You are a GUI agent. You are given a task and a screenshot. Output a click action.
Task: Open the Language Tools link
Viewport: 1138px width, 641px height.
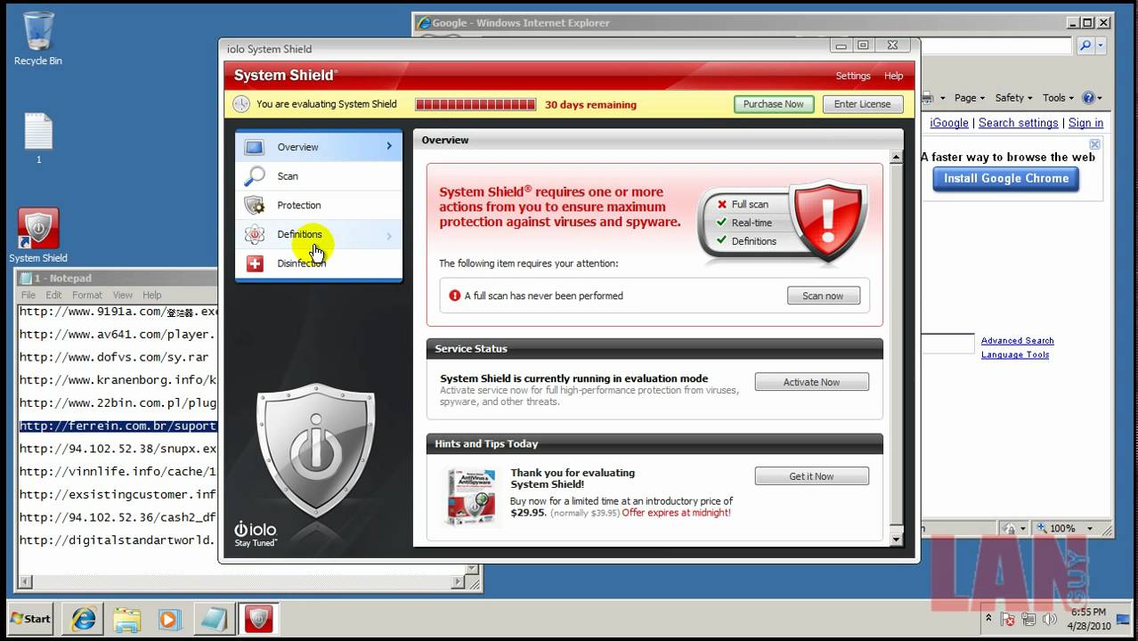pos(1015,354)
